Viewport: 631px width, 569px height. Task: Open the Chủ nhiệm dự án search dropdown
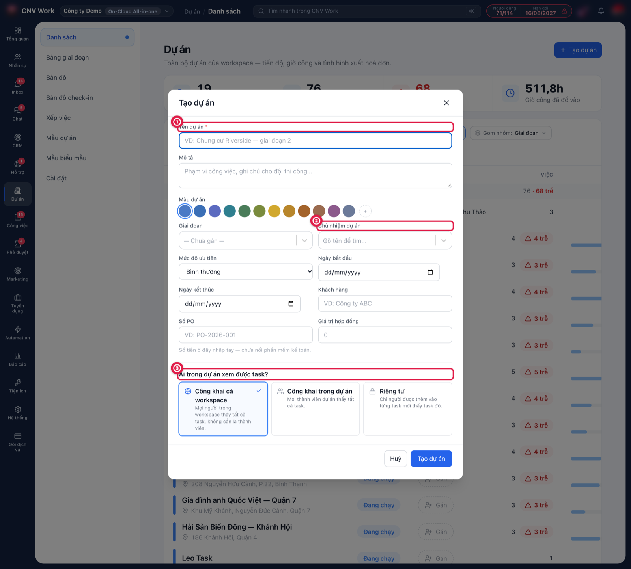coord(385,240)
